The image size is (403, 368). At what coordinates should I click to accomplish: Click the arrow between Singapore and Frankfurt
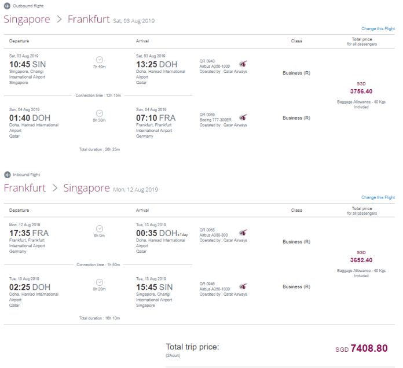pyautogui.click(x=59, y=19)
